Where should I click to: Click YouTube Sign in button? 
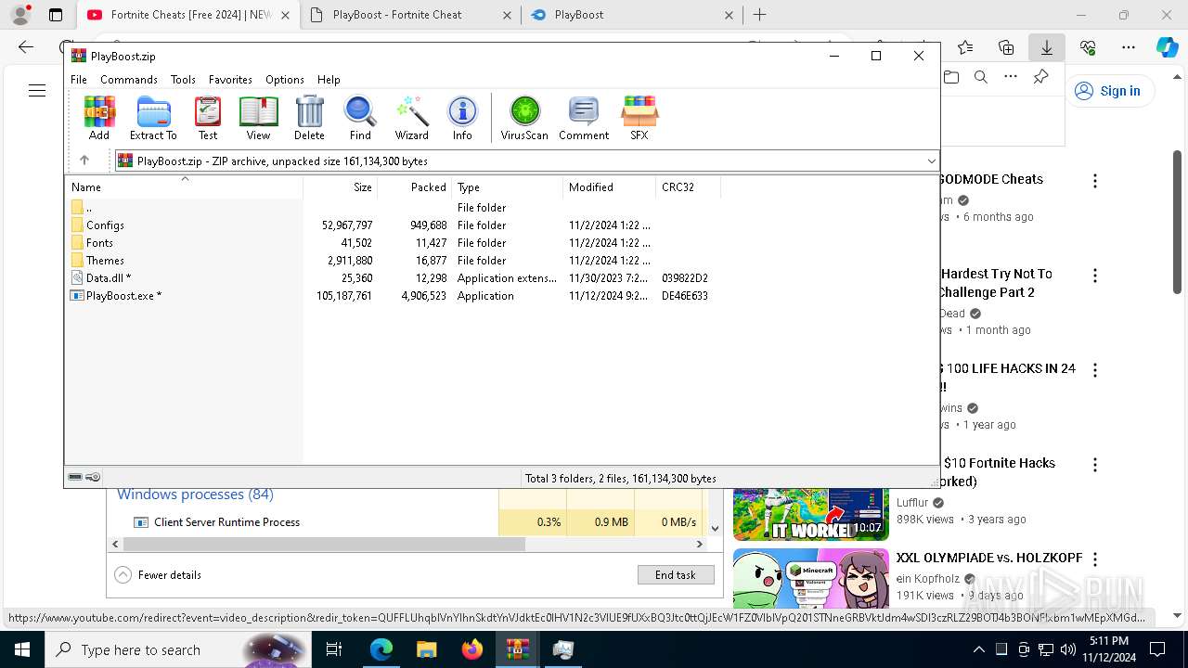[1108, 91]
